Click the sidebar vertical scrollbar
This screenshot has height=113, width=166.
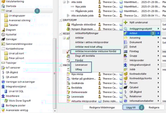click(55, 74)
